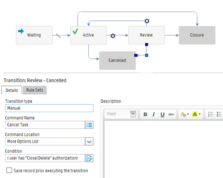Expand the Command Location dropdown

[x=89, y=142]
